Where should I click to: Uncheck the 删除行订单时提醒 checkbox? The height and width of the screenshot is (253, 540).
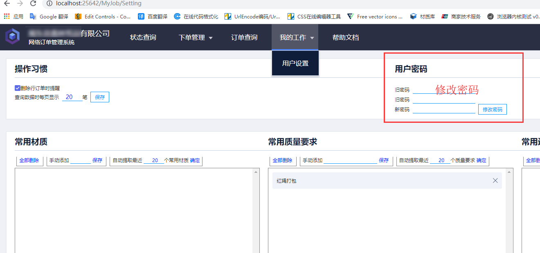click(18, 88)
